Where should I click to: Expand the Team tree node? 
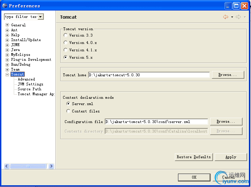pyautogui.click(x=7, y=70)
